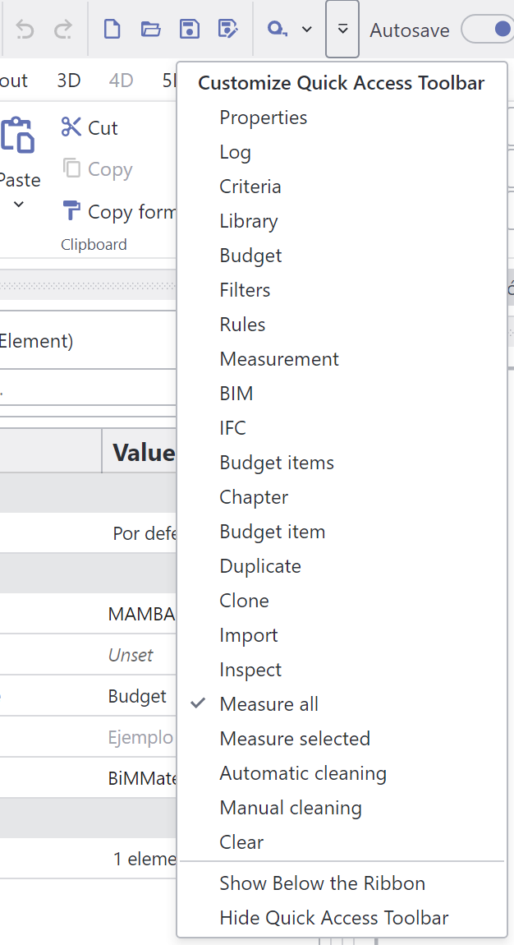Uncheck the Measure all menu option
The image size is (514, 945).
342,704
